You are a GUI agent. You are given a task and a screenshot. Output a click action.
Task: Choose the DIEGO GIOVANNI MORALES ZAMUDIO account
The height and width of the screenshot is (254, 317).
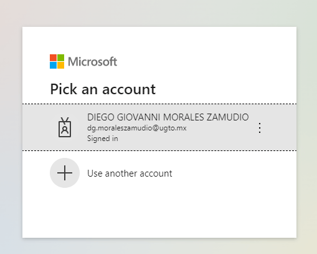(x=159, y=127)
